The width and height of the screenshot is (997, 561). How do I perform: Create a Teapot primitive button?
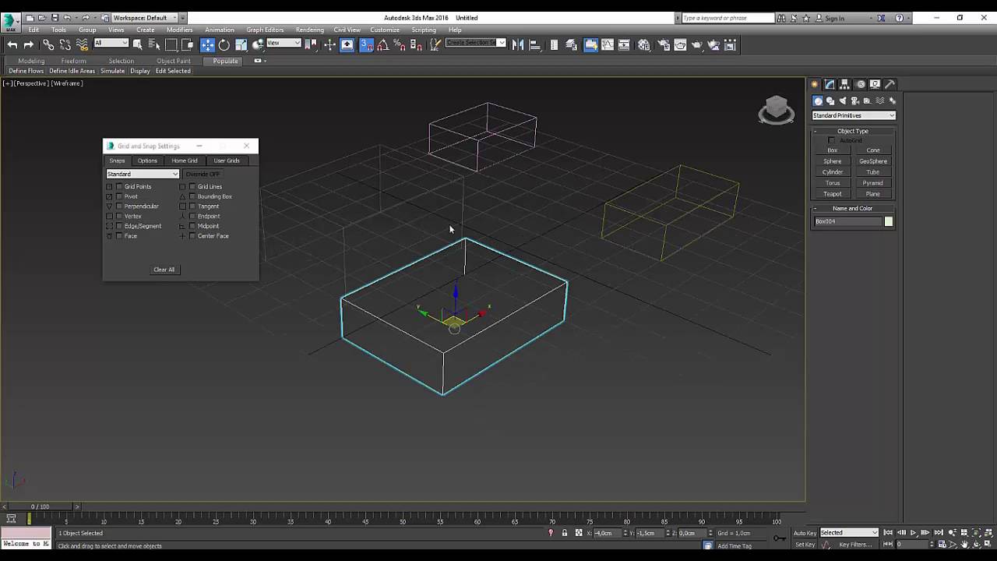click(833, 194)
